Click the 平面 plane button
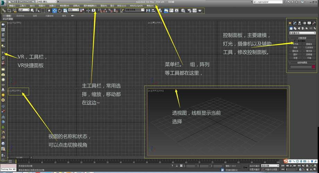This screenshot has width=319, height=173. (309, 58)
